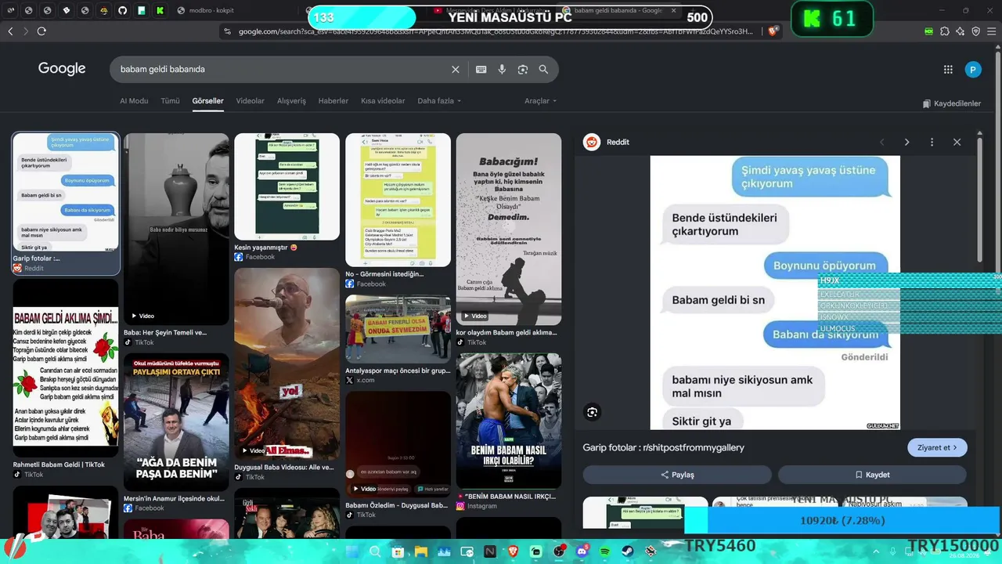Select the Videolar search tab
This screenshot has height=564, width=1002.
(250, 101)
